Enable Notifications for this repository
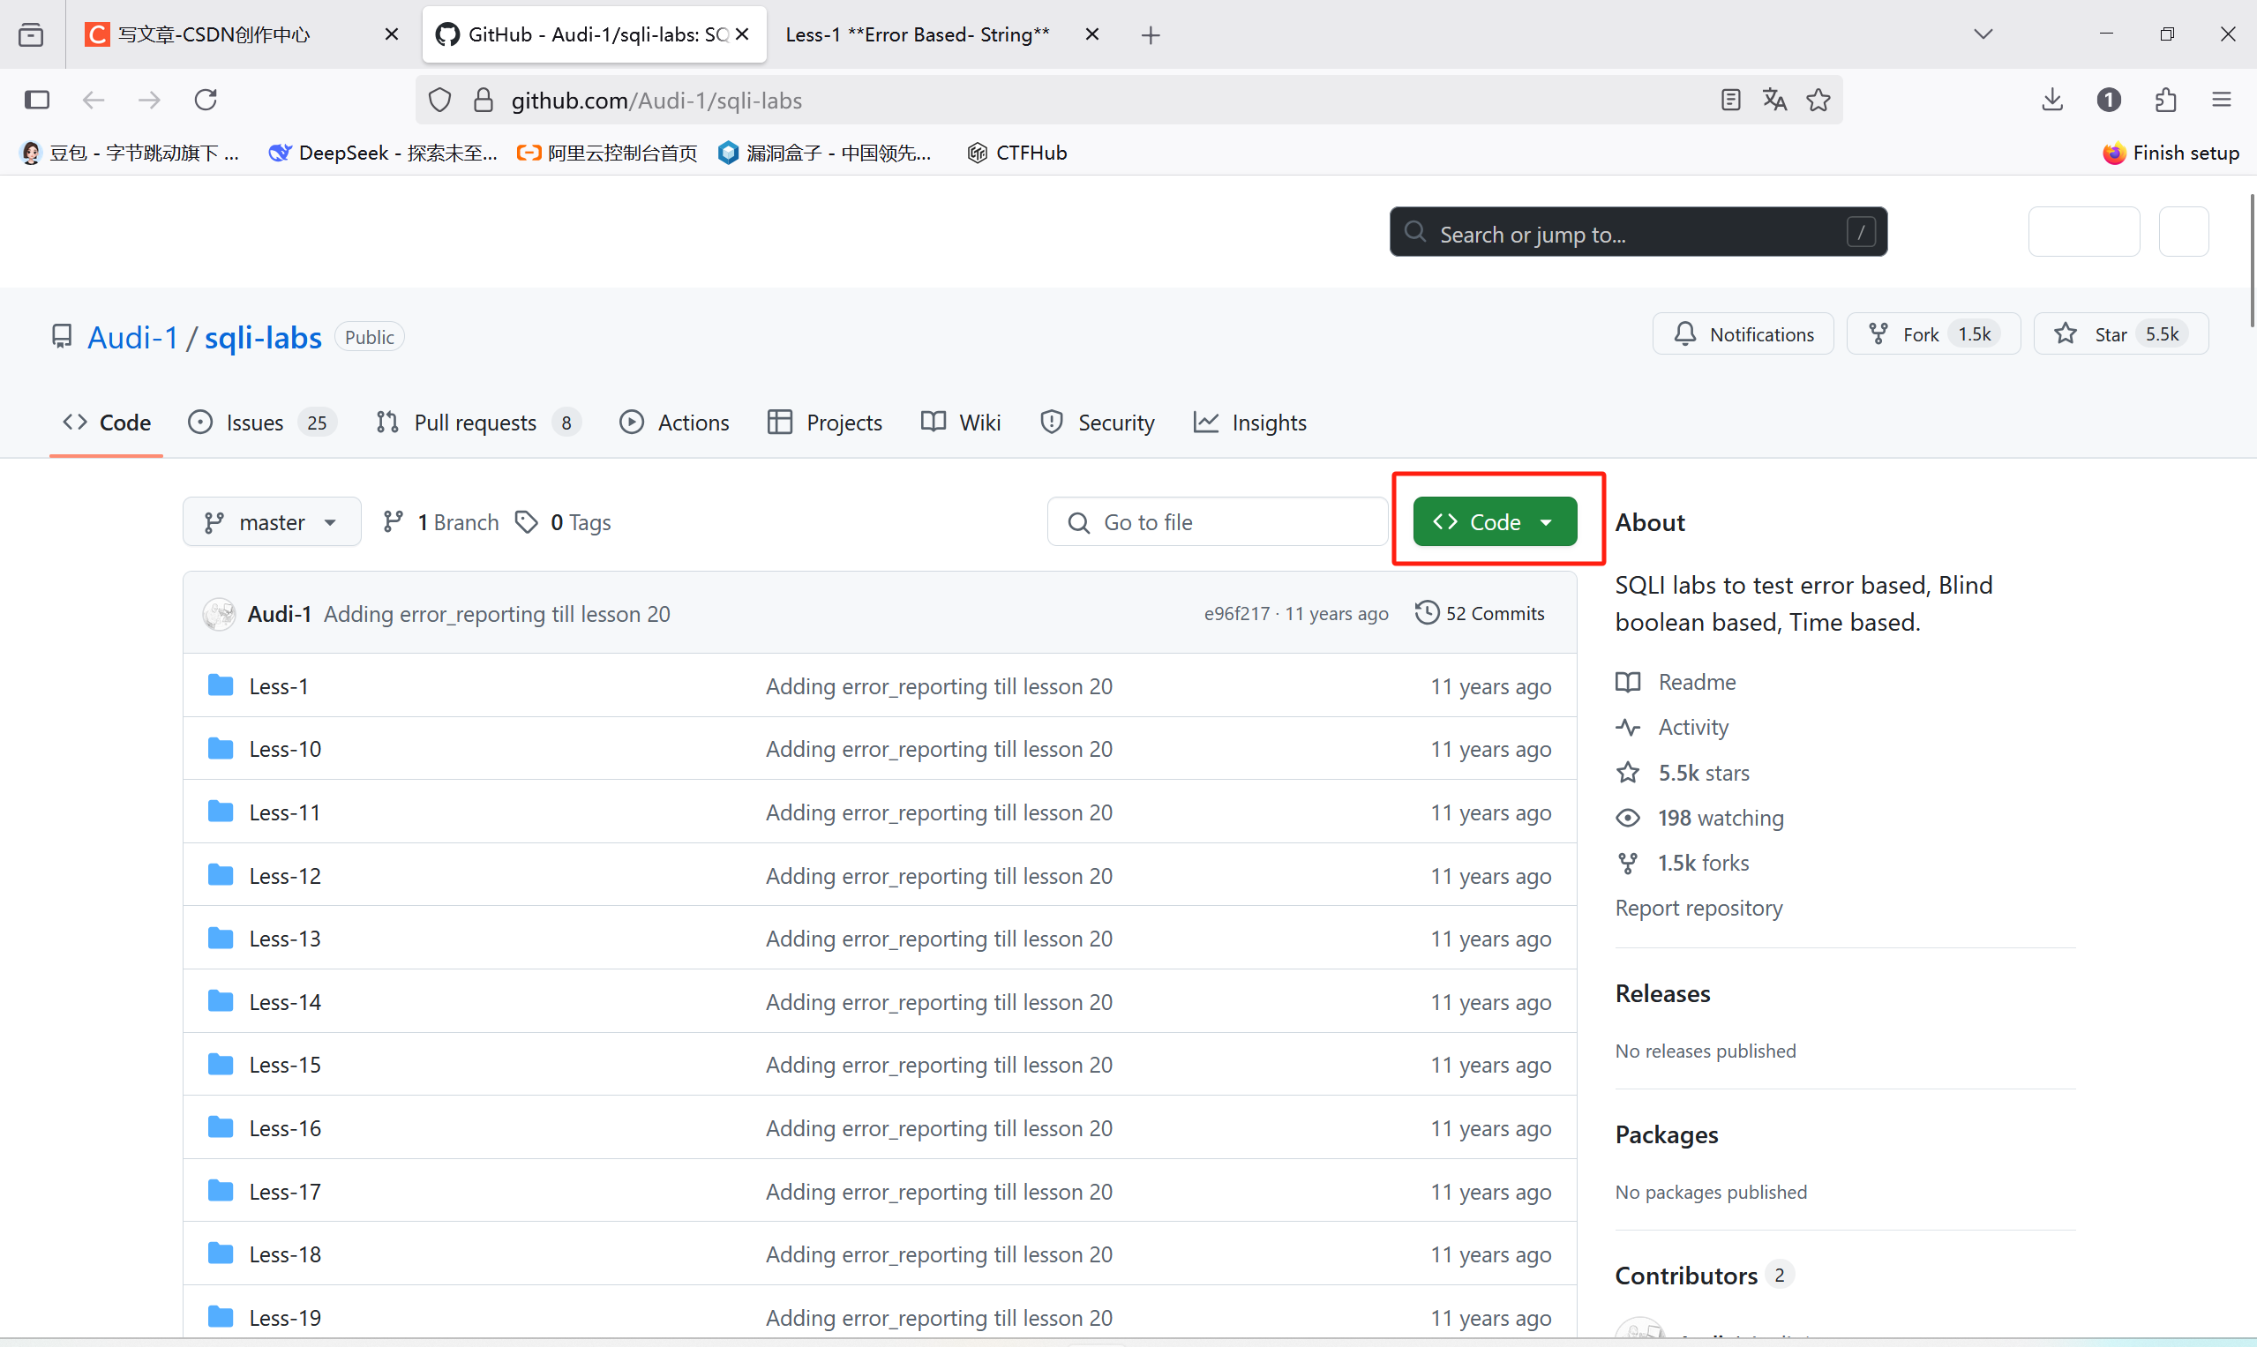This screenshot has width=2257, height=1347. click(1743, 333)
